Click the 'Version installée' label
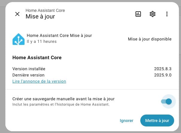 tap(29, 69)
